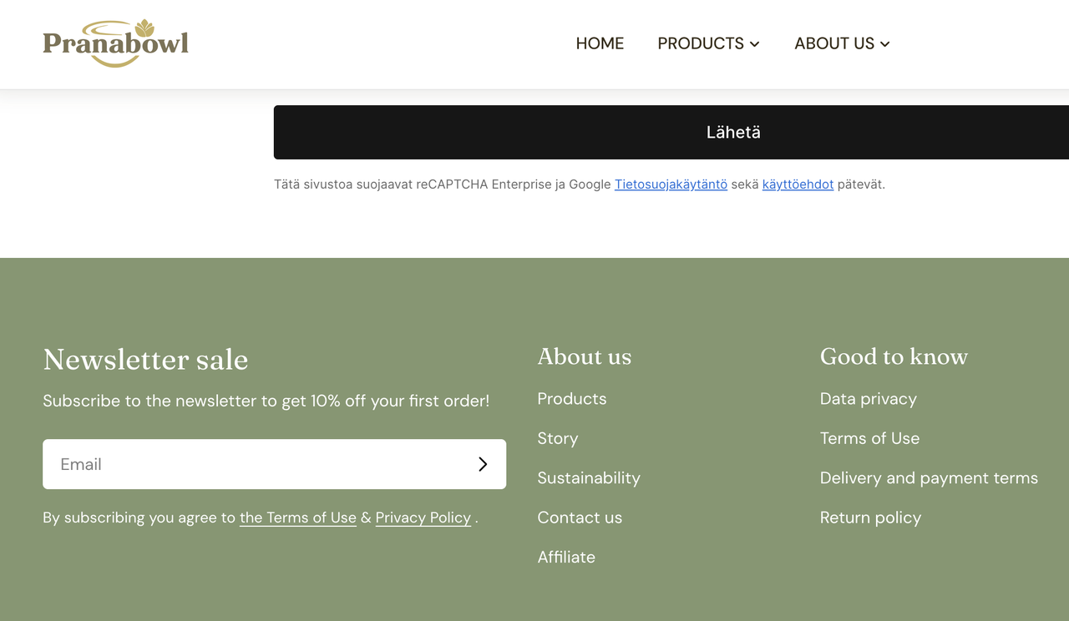Focus the Email input field
The image size is (1069, 621).
(251, 464)
